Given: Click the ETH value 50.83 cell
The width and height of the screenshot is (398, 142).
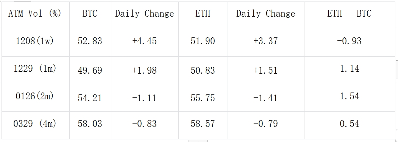Looking at the screenshot, I should (x=203, y=70).
